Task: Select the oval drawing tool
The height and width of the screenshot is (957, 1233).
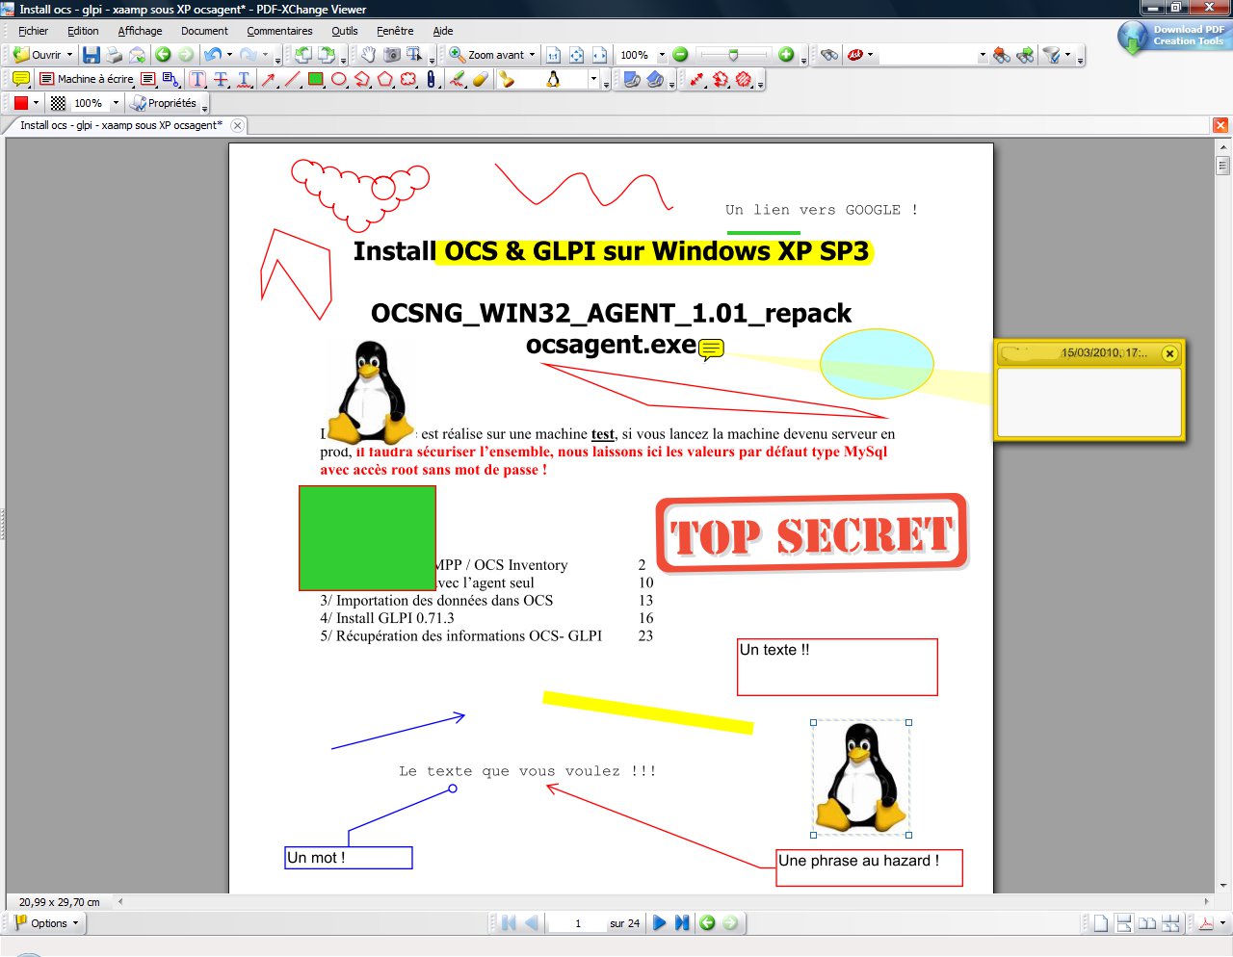Action: [x=339, y=79]
